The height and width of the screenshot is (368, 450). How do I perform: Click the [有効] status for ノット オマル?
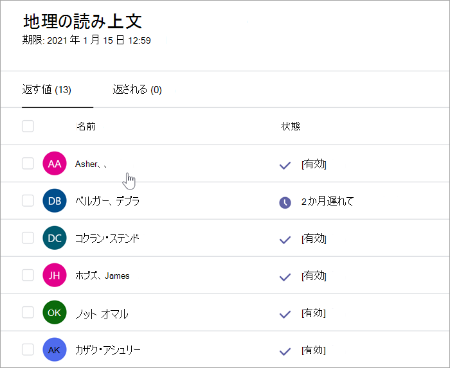314,313
